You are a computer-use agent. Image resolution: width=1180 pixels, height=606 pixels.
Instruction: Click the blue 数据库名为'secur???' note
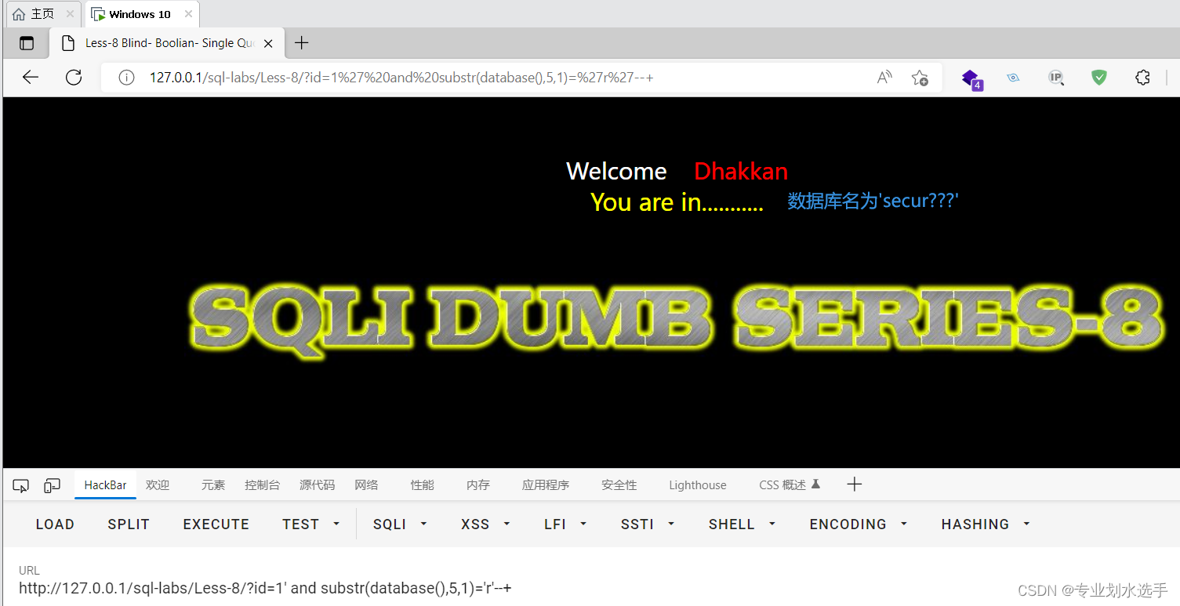click(x=873, y=201)
